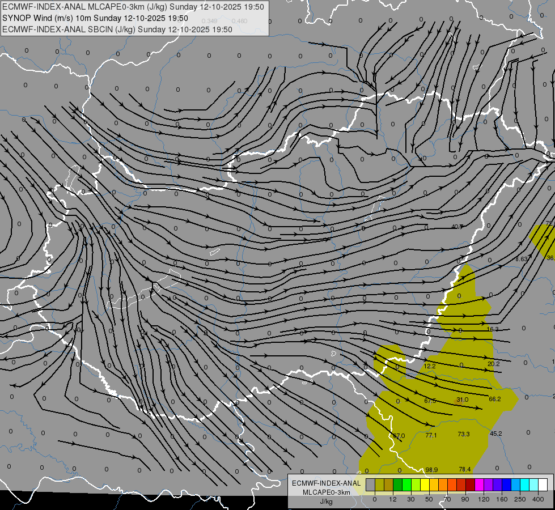
Task: Select the SYNOP Wind 10m title line
Action: (95, 18)
